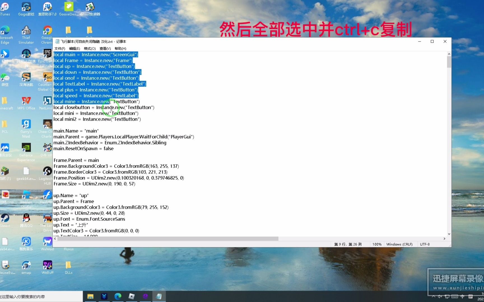Toggle the 拼 Pinyin IME mode indicator
Viewport: 484px width, 302px height.
click(471, 296)
